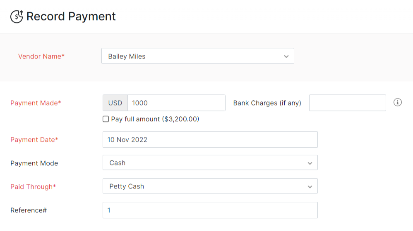Click the Payment Date field

click(x=210, y=139)
